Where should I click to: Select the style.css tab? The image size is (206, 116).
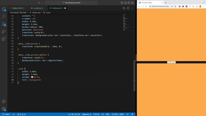tap(57, 8)
